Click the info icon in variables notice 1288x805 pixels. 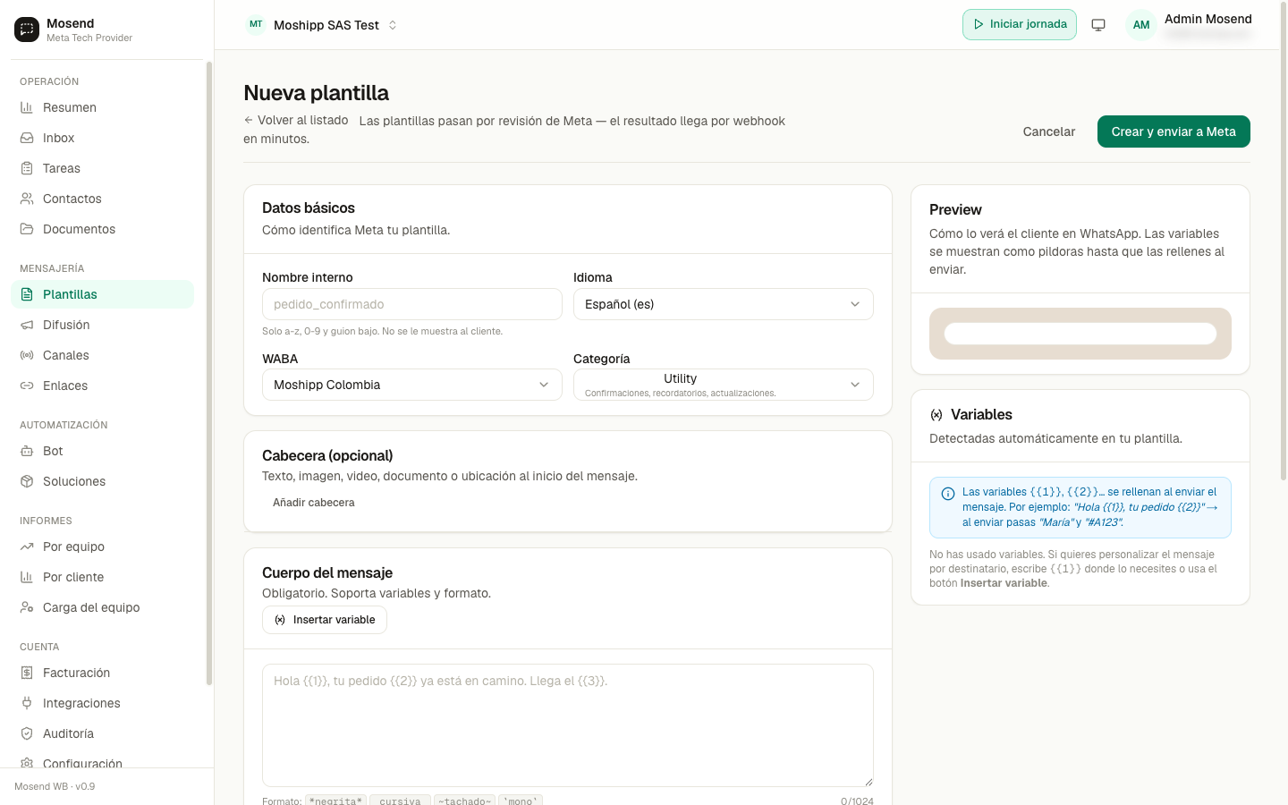tap(948, 494)
